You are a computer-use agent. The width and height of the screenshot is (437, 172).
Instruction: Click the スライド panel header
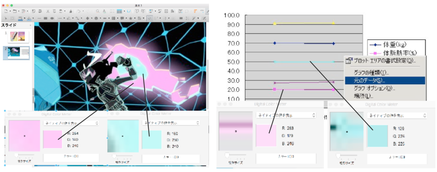tap(9, 25)
